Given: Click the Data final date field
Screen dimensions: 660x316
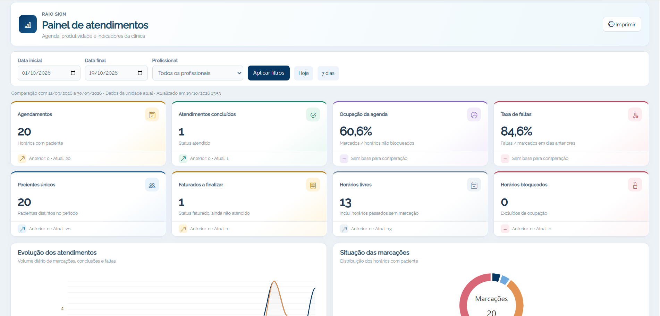Looking at the screenshot, I should [116, 73].
